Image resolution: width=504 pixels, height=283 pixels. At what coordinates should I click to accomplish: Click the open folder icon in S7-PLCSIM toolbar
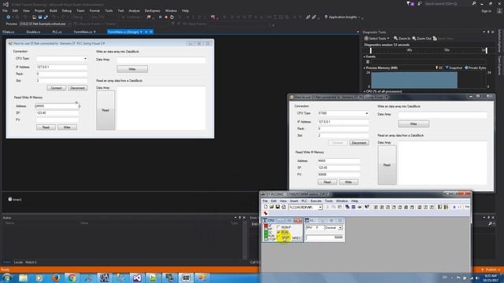coord(272,208)
